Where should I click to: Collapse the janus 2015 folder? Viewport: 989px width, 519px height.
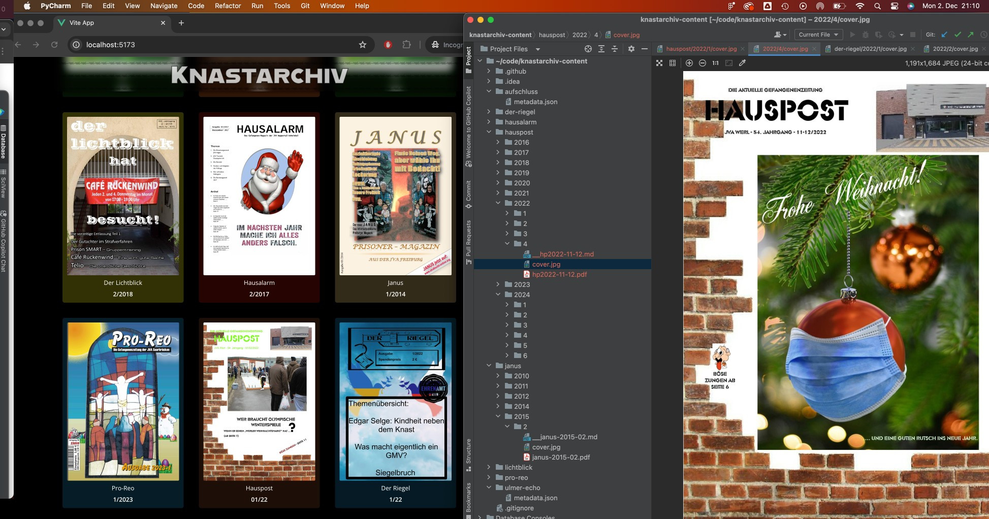(498, 416)
